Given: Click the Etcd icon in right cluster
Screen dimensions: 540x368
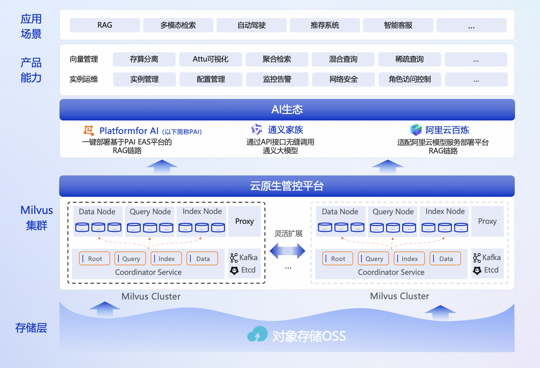Looking at the screenshot, I should pos(477,270).
